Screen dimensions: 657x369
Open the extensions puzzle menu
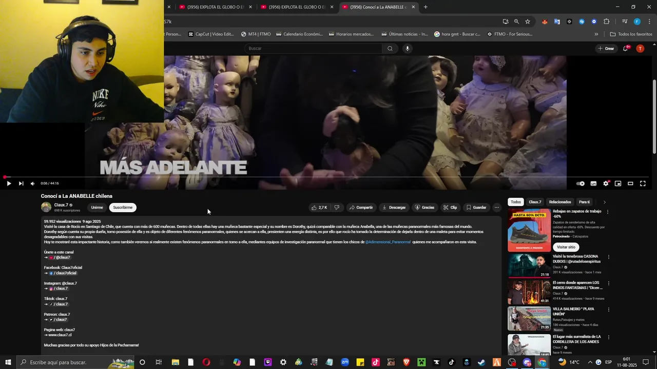click(x=607, y=22)
